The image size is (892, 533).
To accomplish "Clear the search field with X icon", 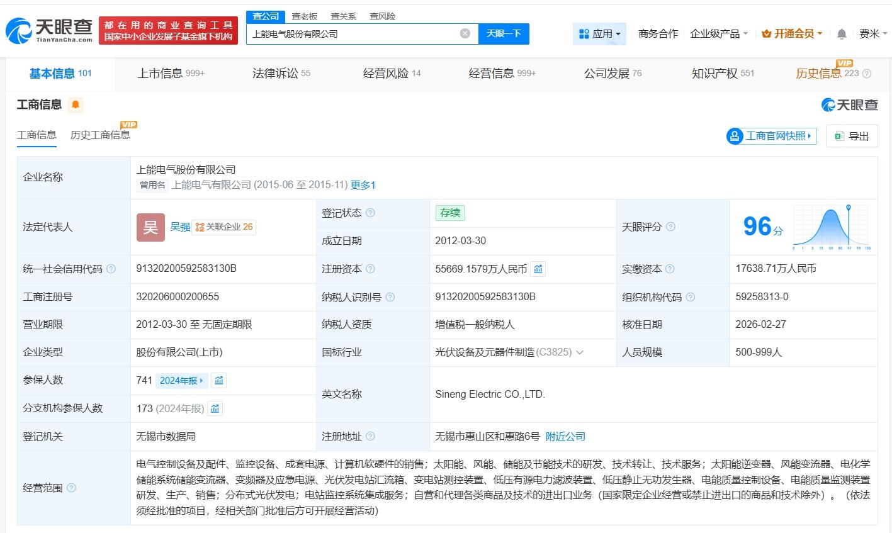I will pos(465,34).
